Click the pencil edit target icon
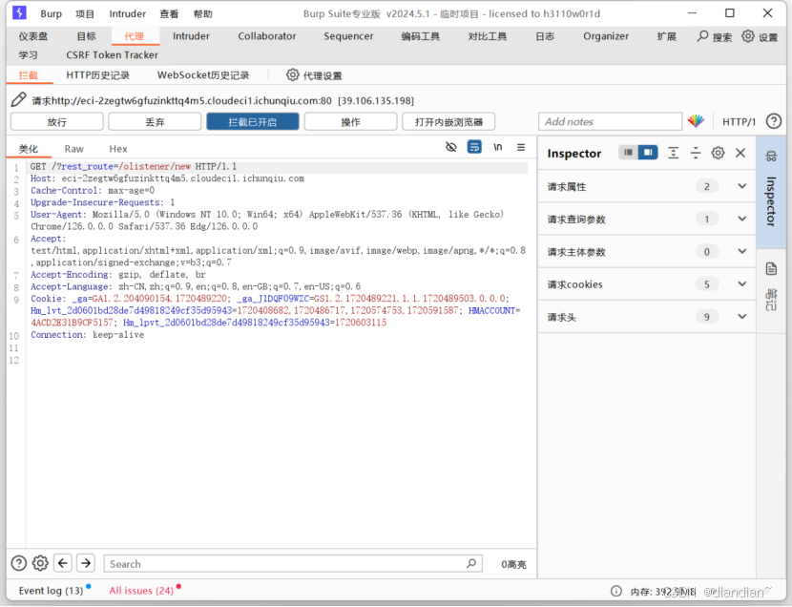Viewport: 792px width, 607px height. pyautogui.click(x=19, y=99)
